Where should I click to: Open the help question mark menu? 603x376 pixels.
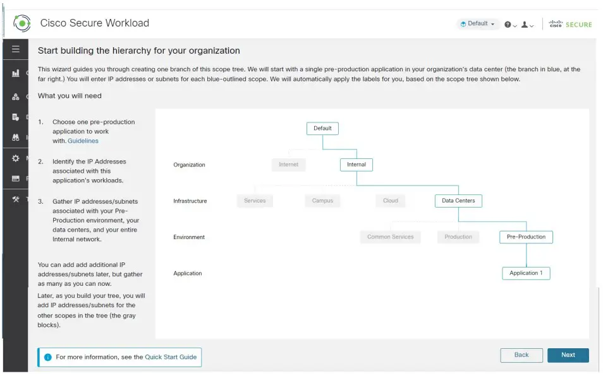[x=510, y=25]
